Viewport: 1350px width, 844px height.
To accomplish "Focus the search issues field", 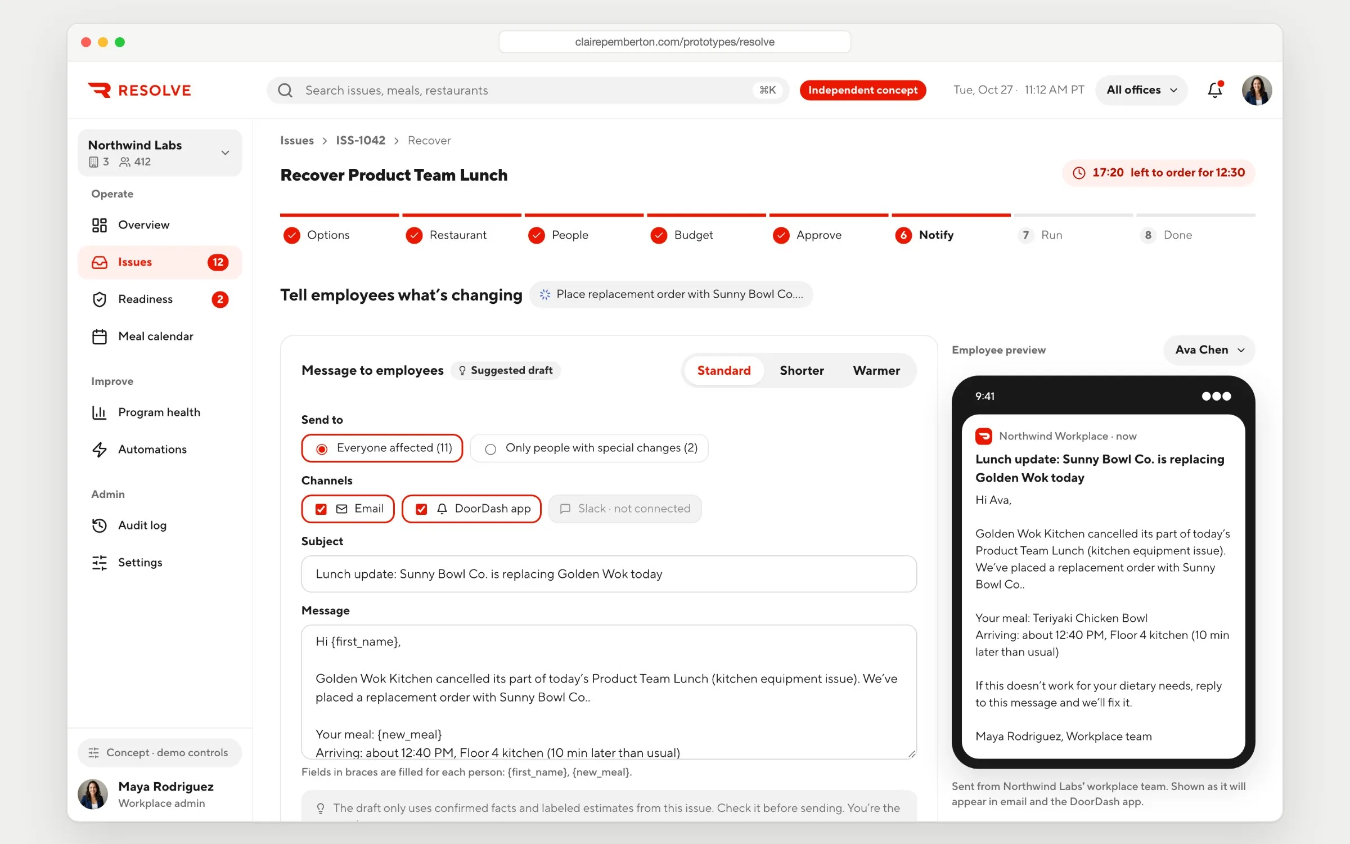I will tap(528, 90).
